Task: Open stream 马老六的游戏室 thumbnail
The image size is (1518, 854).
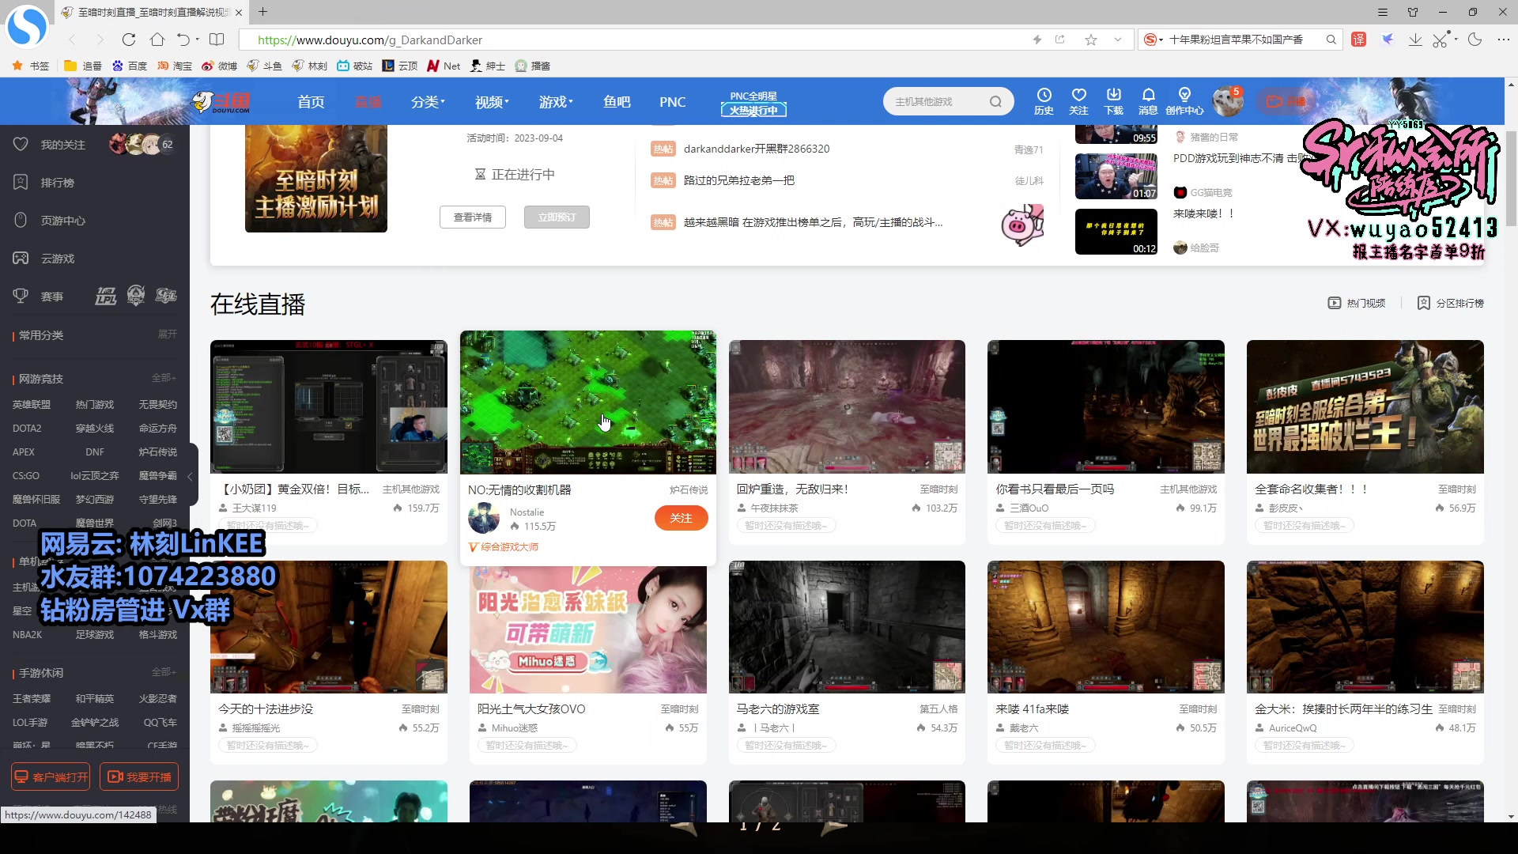Action: point(847,627)
